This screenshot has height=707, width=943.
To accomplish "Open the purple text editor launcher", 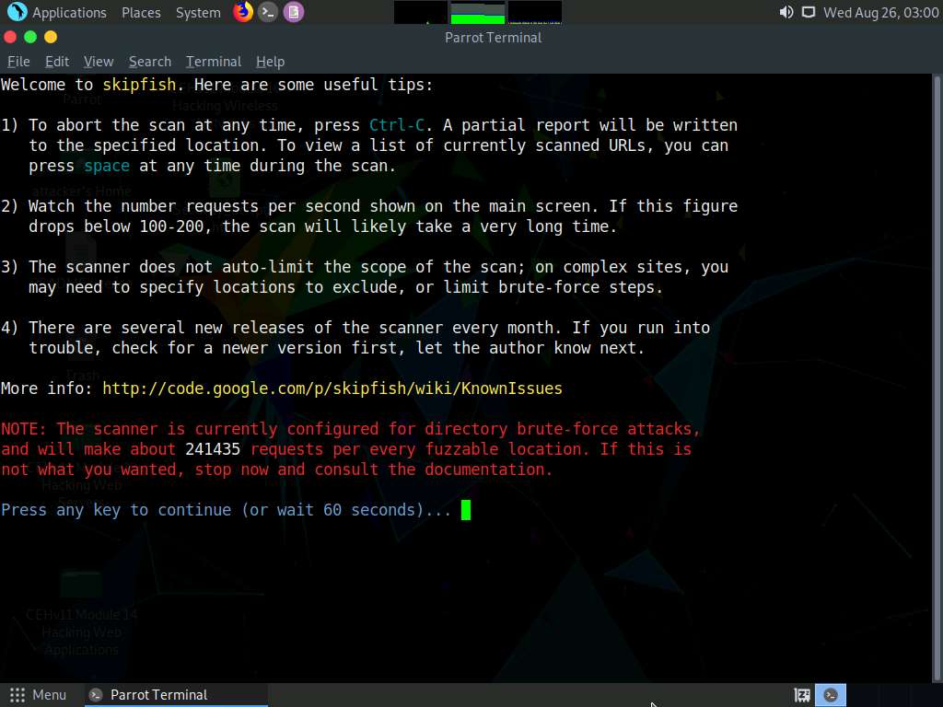I will [x=294, y=12].
